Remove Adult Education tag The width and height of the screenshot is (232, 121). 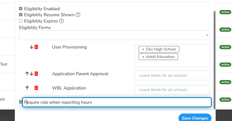(x=143, y=57)
